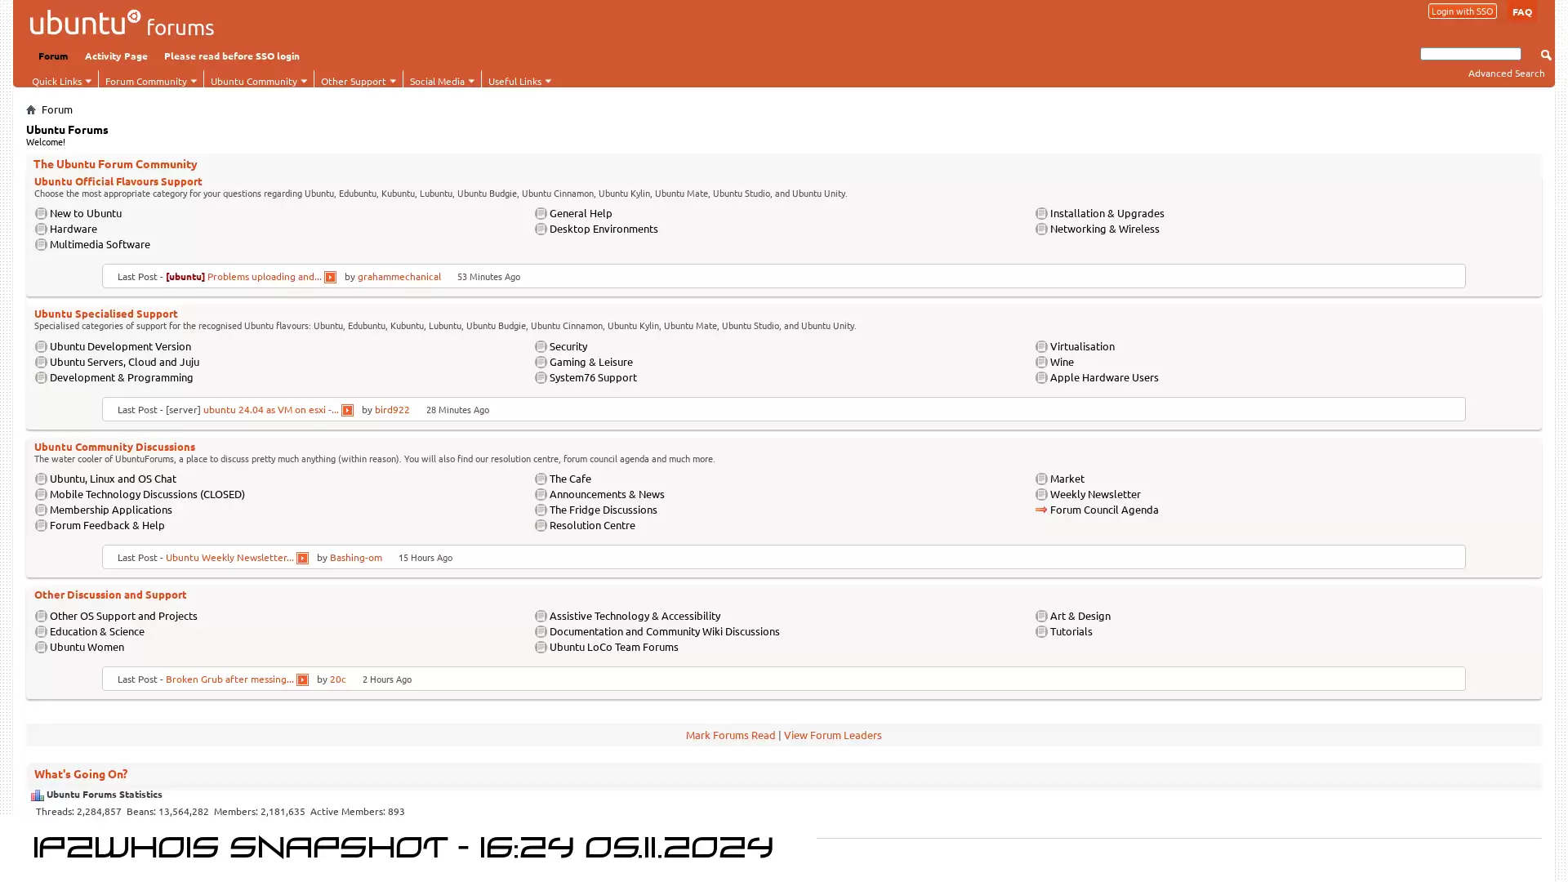Click Login with SSO button

[1462, 11]
